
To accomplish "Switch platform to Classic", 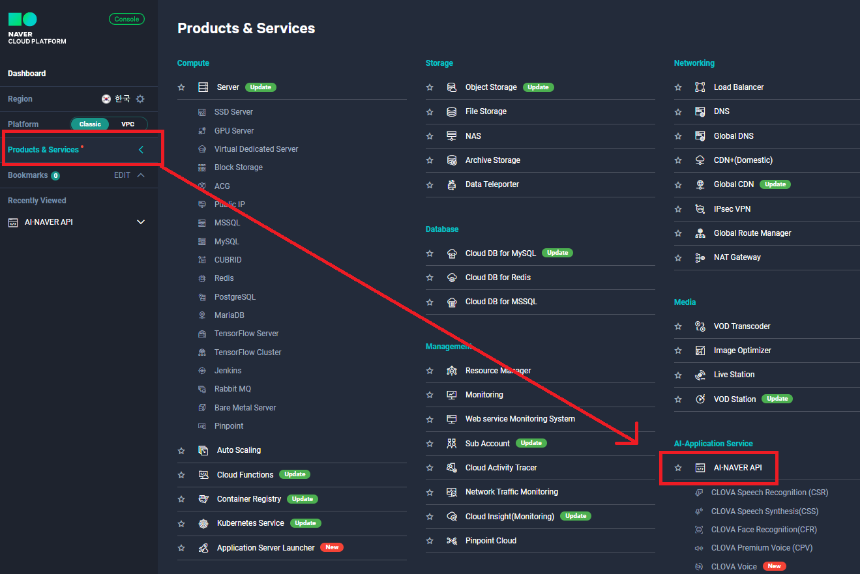I will (x=90, y=124).
